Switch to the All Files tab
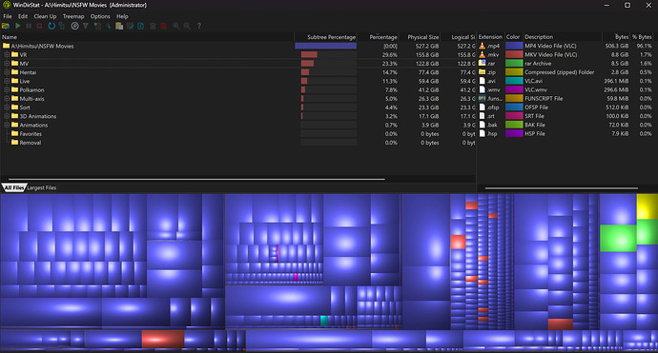 pyautogui.click(x=14, y=187)
